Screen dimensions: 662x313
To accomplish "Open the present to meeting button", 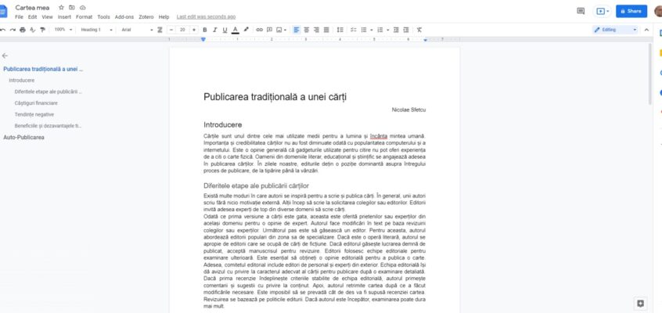I will tap(602, 12).
